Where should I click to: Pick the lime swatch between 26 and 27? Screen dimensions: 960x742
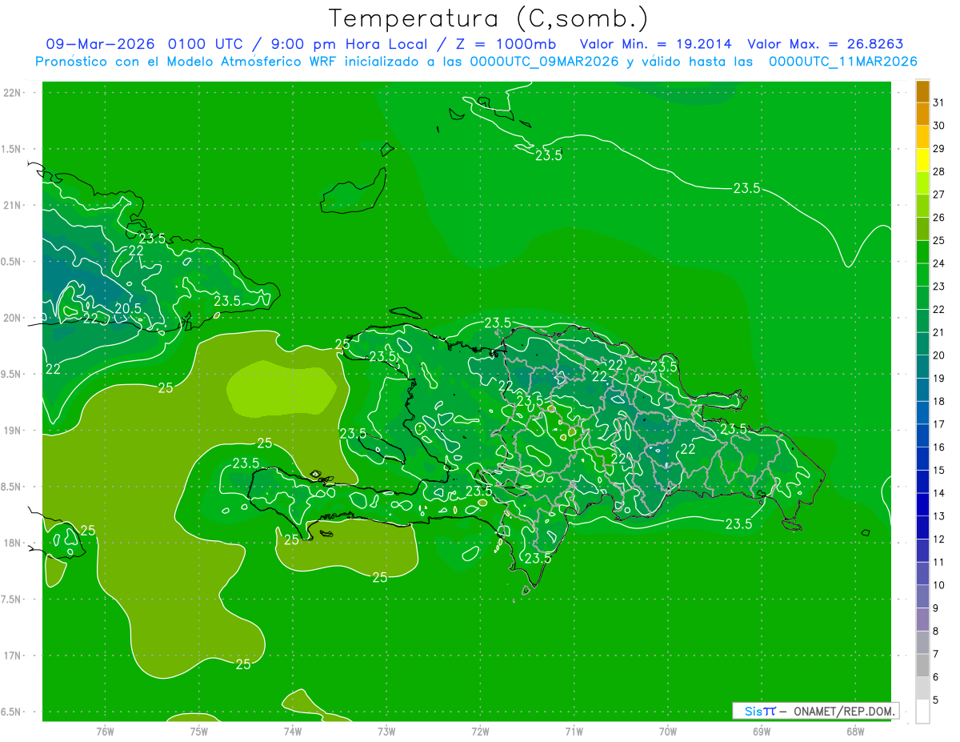922,207
